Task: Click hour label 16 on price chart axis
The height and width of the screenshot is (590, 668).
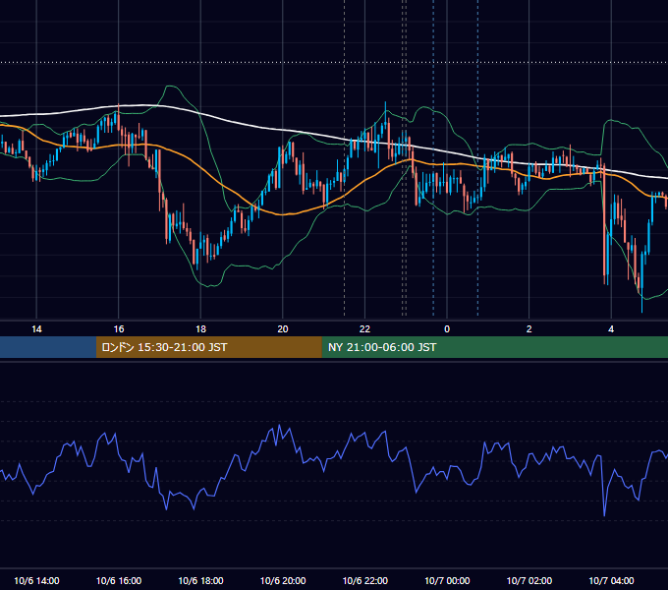Action: point(119,329)
